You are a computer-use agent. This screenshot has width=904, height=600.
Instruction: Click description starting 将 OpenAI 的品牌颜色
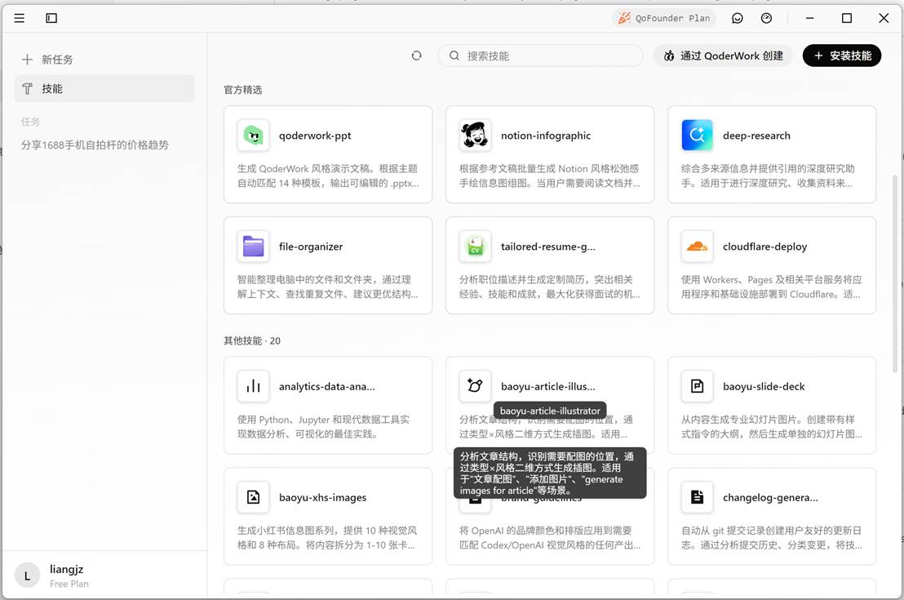click(x=549, y=538)
